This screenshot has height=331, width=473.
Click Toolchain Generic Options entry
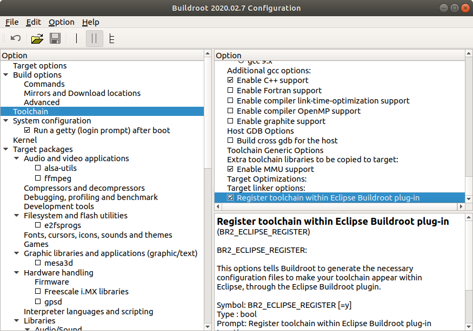pyautogui.click(x=275, y=150)
